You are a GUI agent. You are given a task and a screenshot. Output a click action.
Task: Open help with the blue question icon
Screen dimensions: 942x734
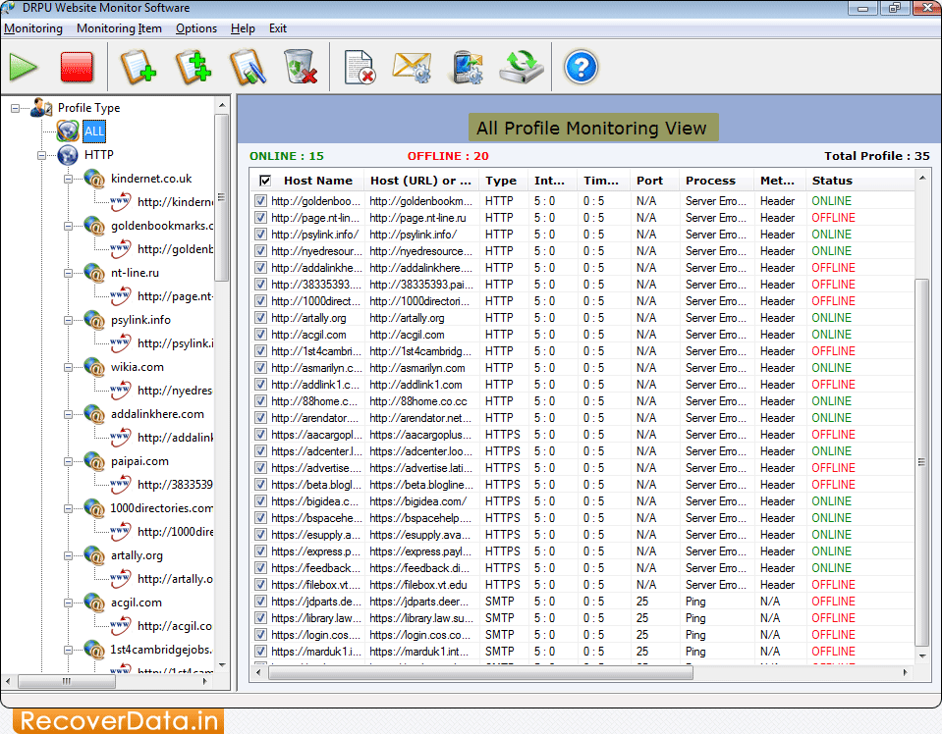pos(581,67)
